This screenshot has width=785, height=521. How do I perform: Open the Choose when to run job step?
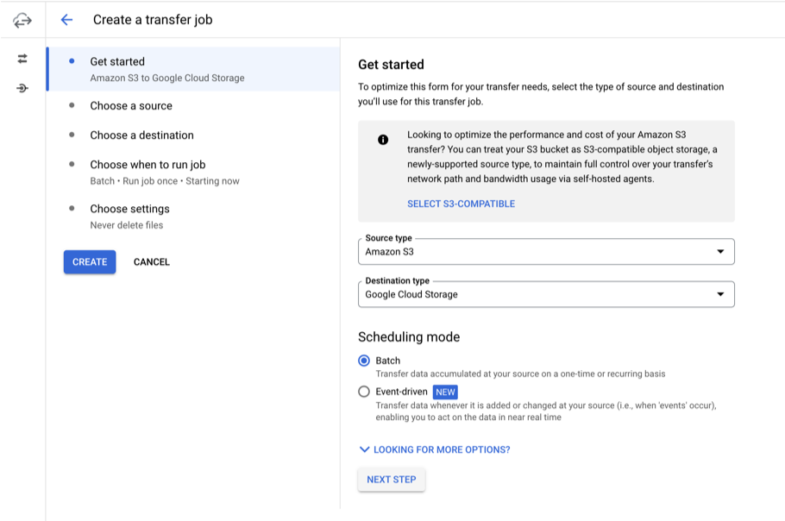148,165
